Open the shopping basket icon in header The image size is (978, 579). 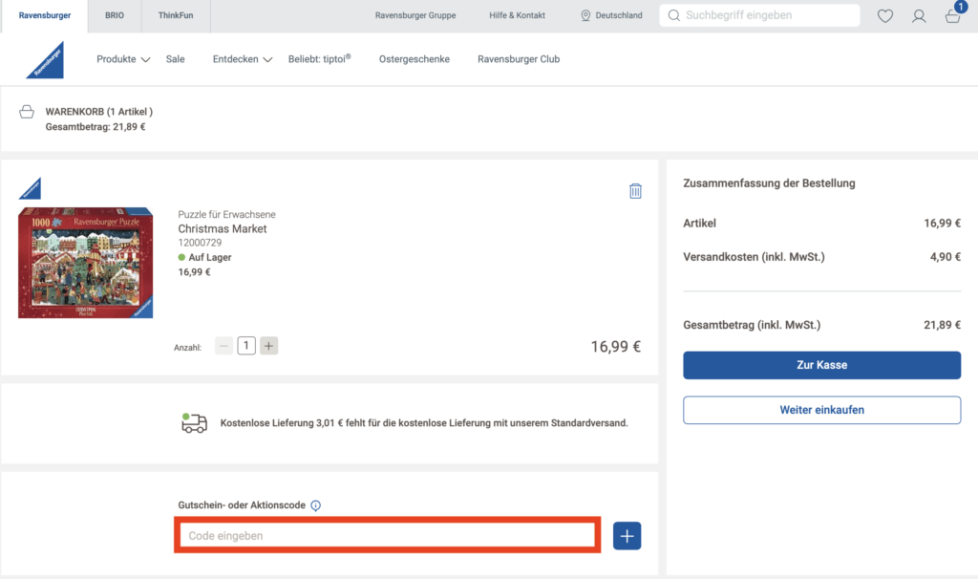(952, 16)
